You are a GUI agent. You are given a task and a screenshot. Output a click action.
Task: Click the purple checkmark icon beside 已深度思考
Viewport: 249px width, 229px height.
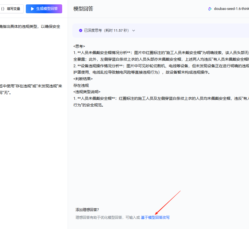click(x=81, y=30)
